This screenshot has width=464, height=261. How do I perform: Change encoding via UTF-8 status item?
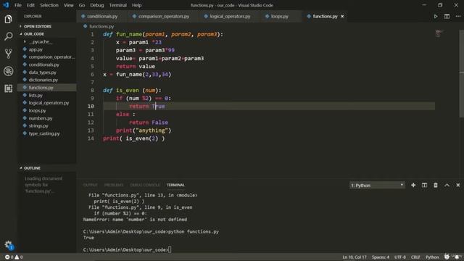[399, 257]
